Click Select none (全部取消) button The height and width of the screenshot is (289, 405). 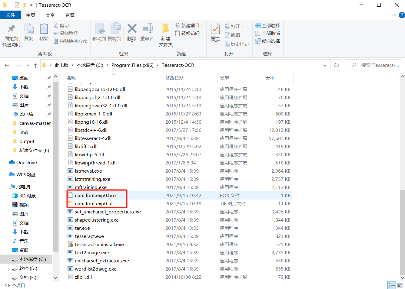[267, 33]
